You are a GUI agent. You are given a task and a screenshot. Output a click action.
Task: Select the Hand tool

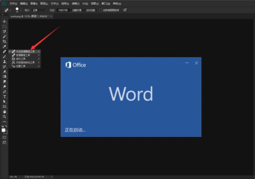tap(4, 112)
